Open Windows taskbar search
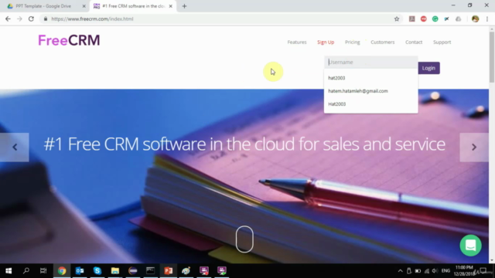Image resolution: width=495 pixels, height=278 pixels. [26, 271]
